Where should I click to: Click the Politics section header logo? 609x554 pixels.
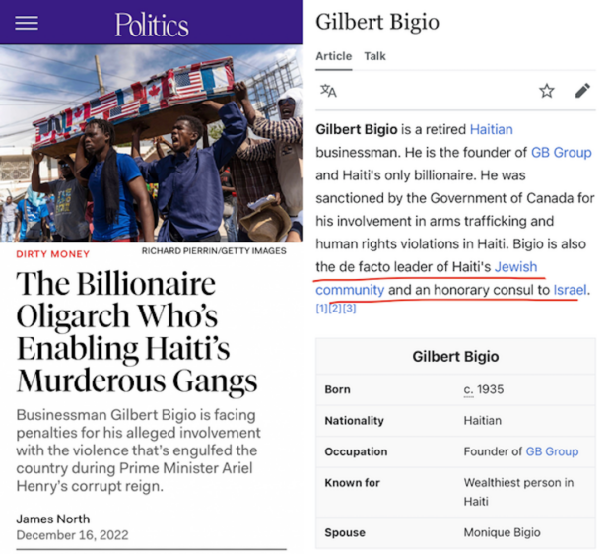(x=151, y=24)
